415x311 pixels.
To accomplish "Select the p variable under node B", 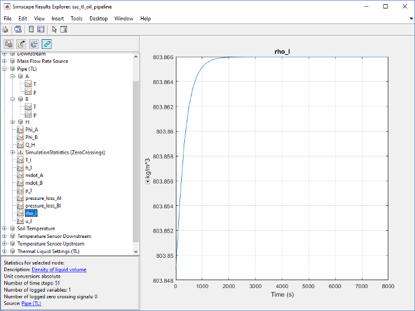I will 34,114.
